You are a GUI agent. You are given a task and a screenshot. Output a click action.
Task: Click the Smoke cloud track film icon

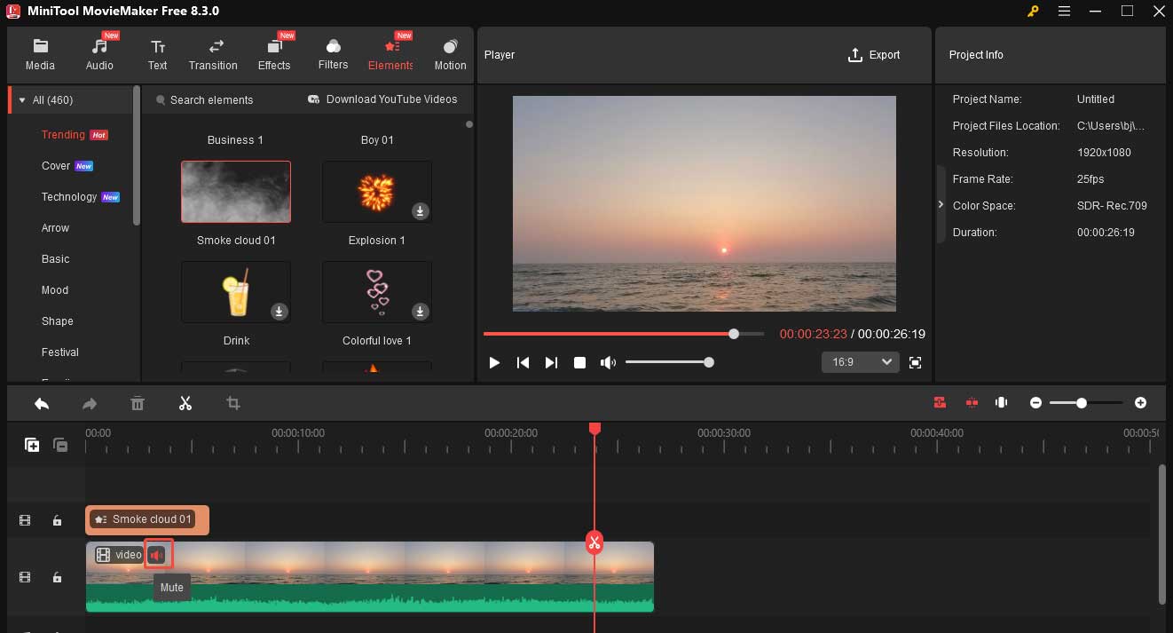pos(25,520)
